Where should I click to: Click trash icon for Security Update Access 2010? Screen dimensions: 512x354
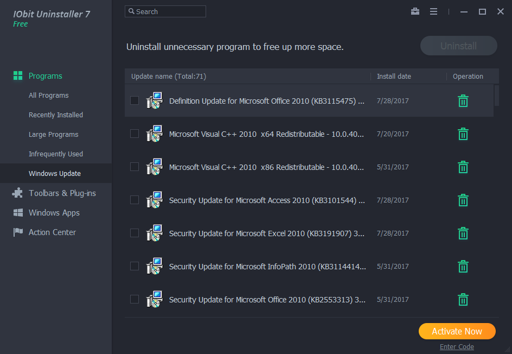tap(463, 200)
